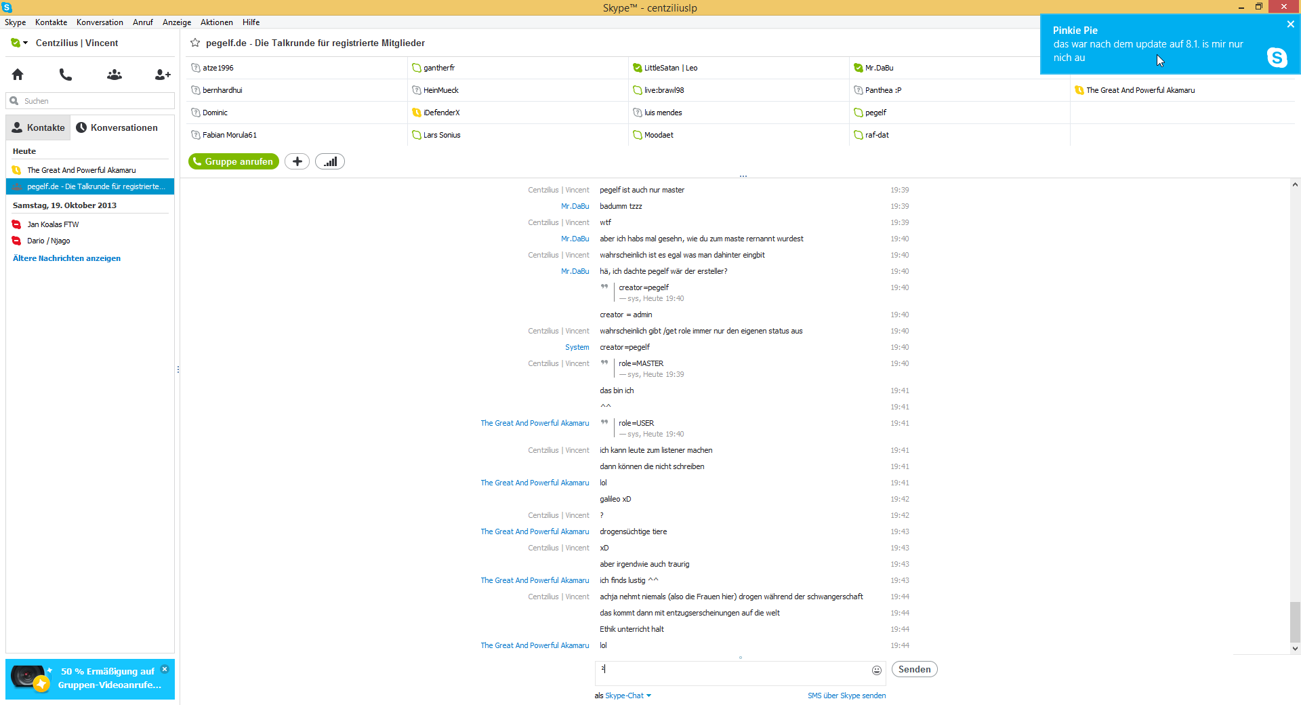Image resolution: width=1301 pixels, height=705 pixels.
Task: Open the emoticon picker in message box
Action: (876, 670)
